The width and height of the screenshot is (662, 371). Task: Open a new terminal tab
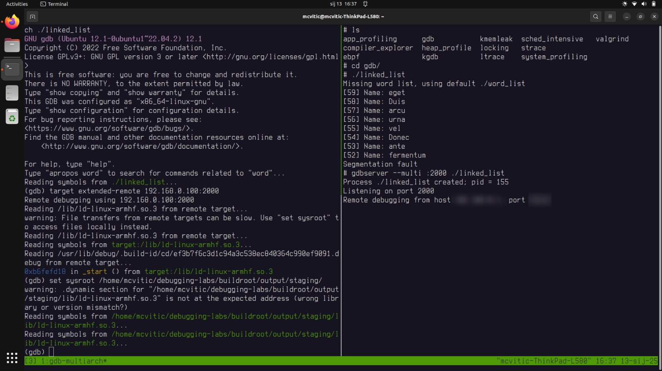[32, 17]
